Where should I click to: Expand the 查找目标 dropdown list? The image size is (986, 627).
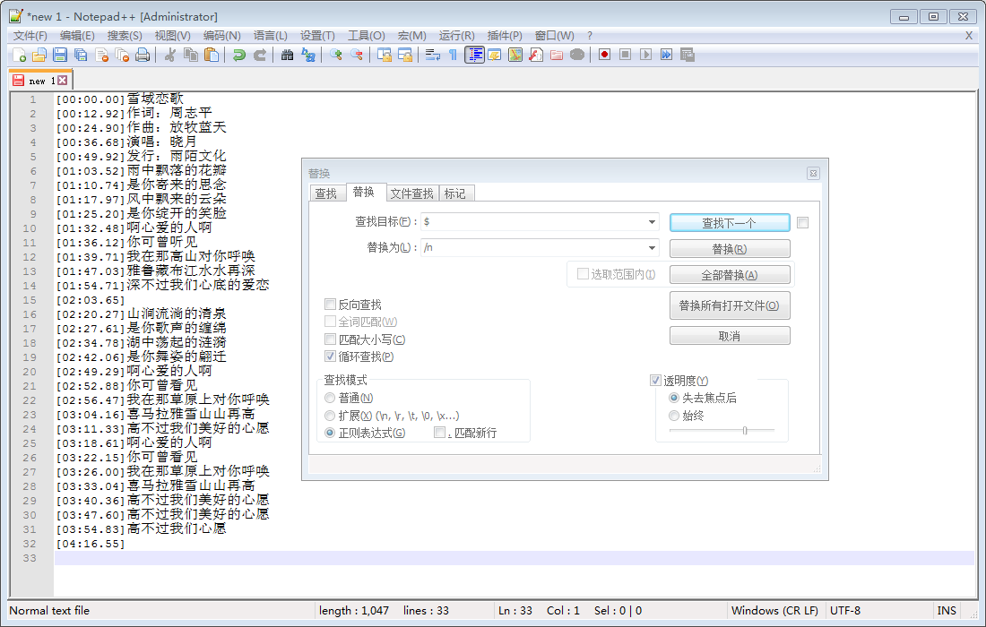coord(652,222)
